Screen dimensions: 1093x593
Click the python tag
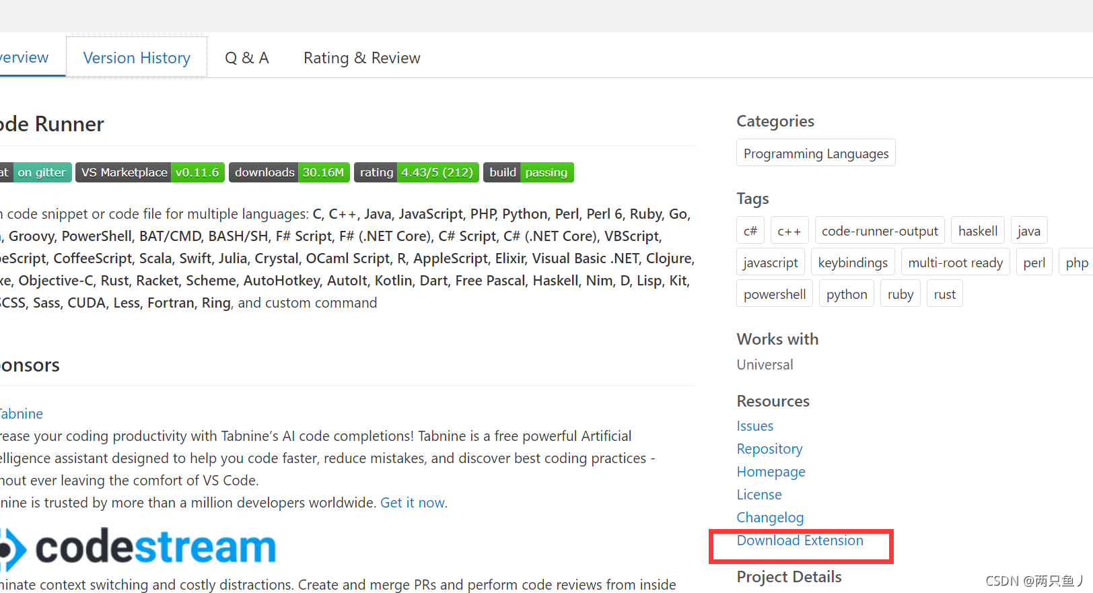tap(847, 293)
